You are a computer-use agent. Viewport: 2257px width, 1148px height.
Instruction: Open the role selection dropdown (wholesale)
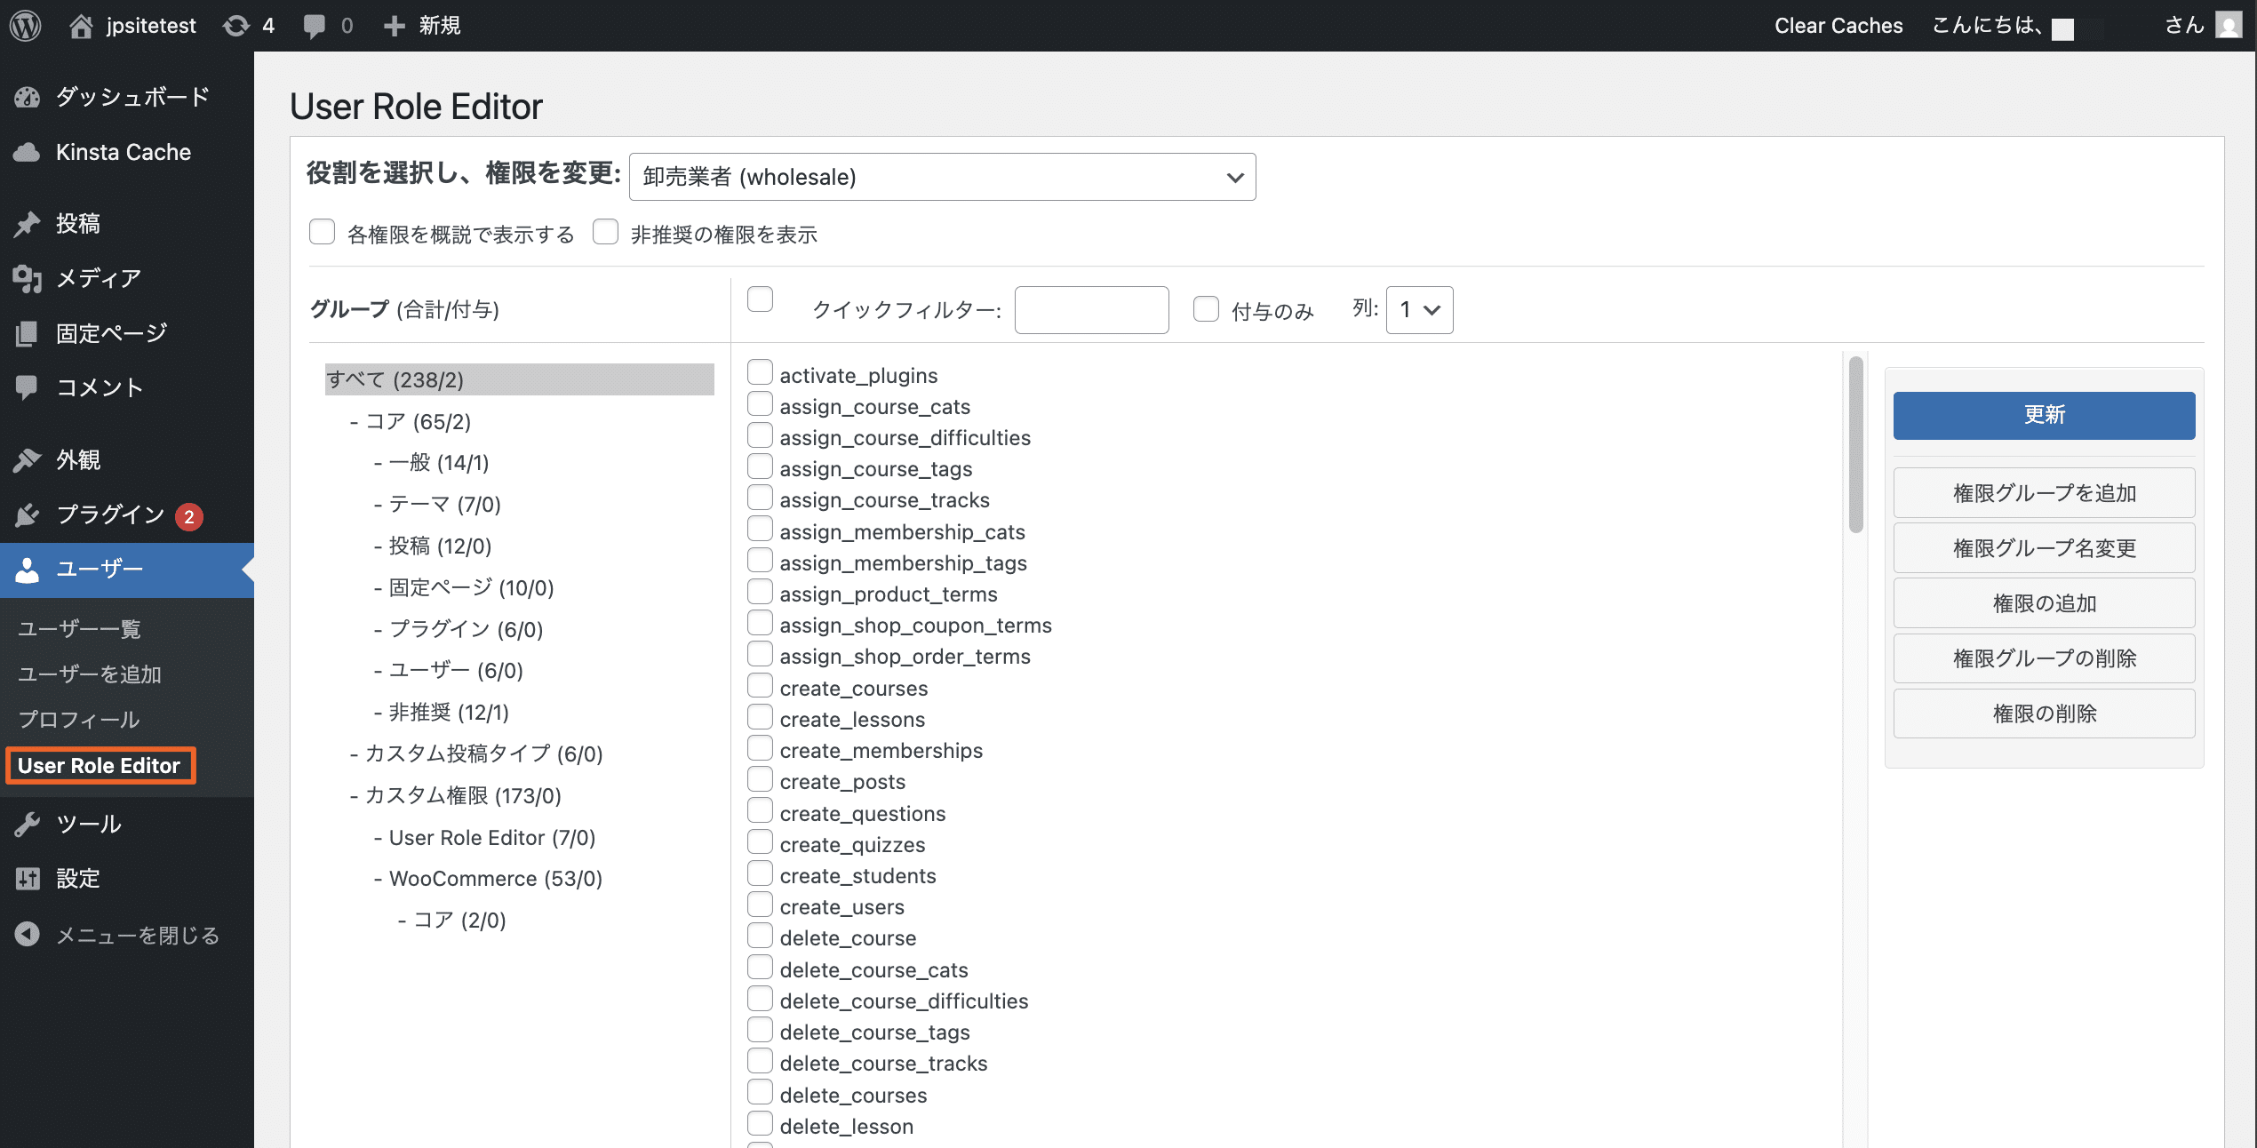click(x=942, y=177)
